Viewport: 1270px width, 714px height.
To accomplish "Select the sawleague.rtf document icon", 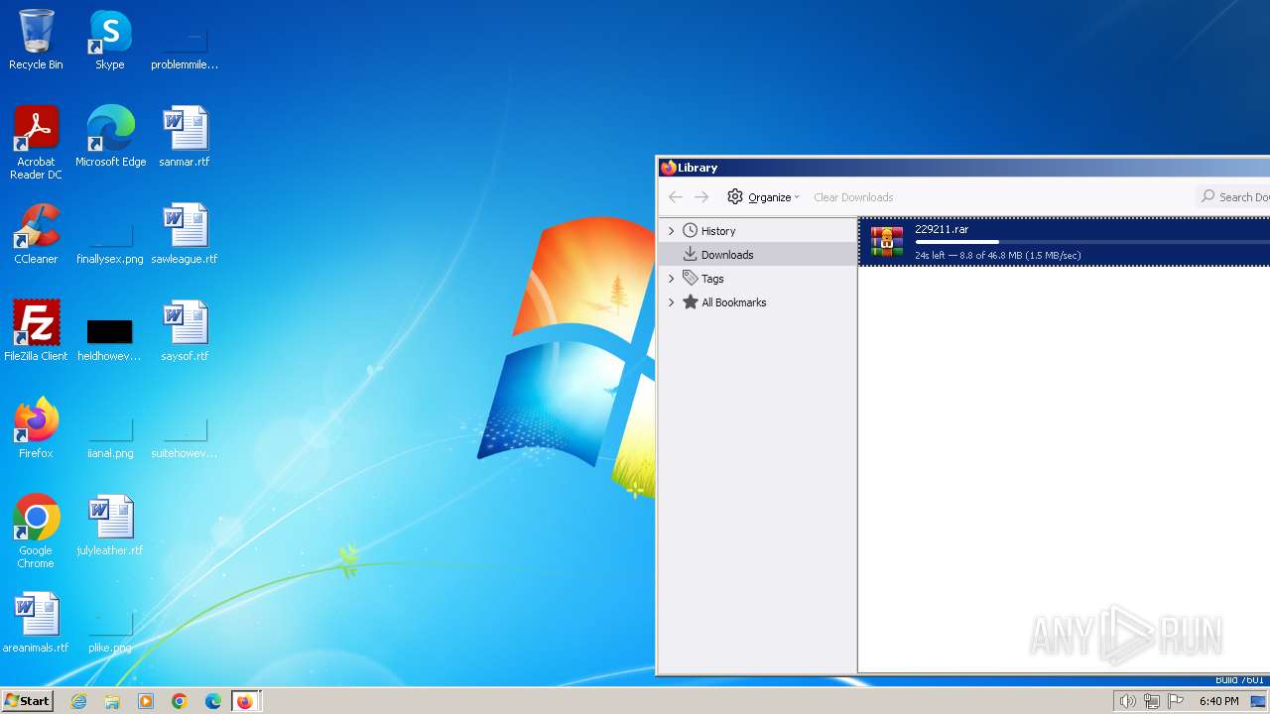I will pyautogui.click(x=185, y=234).
